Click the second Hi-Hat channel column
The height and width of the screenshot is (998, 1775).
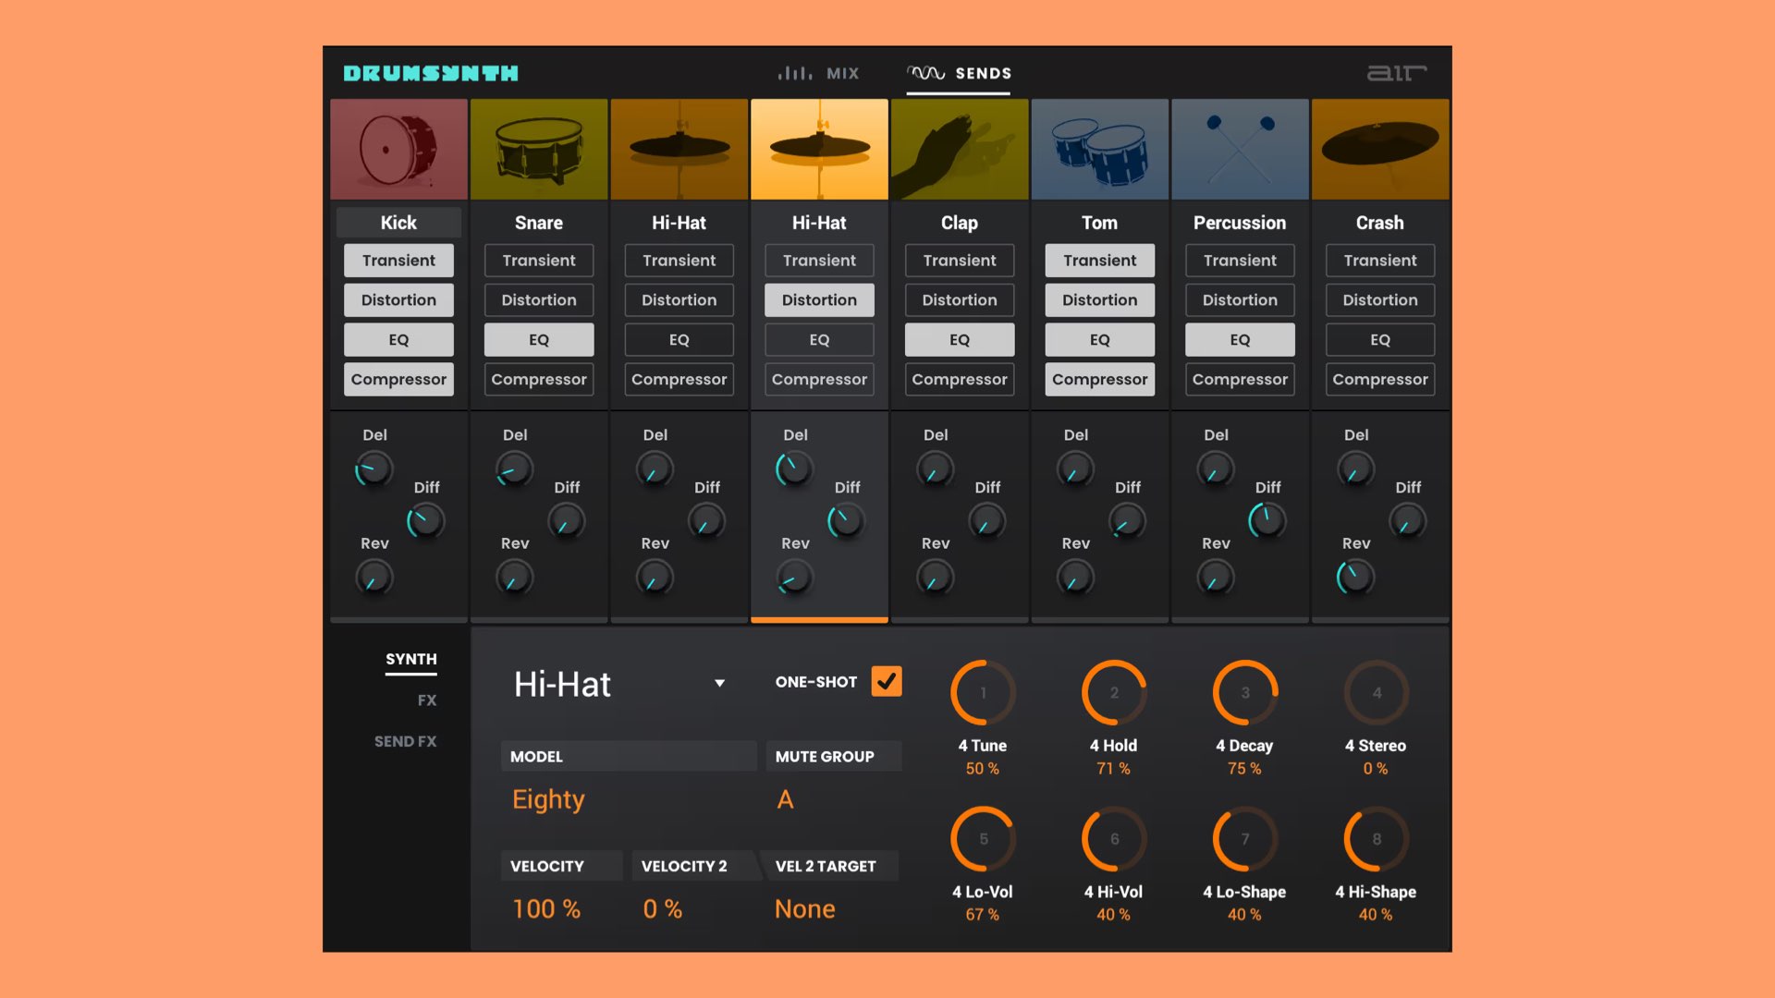[819, 148]
